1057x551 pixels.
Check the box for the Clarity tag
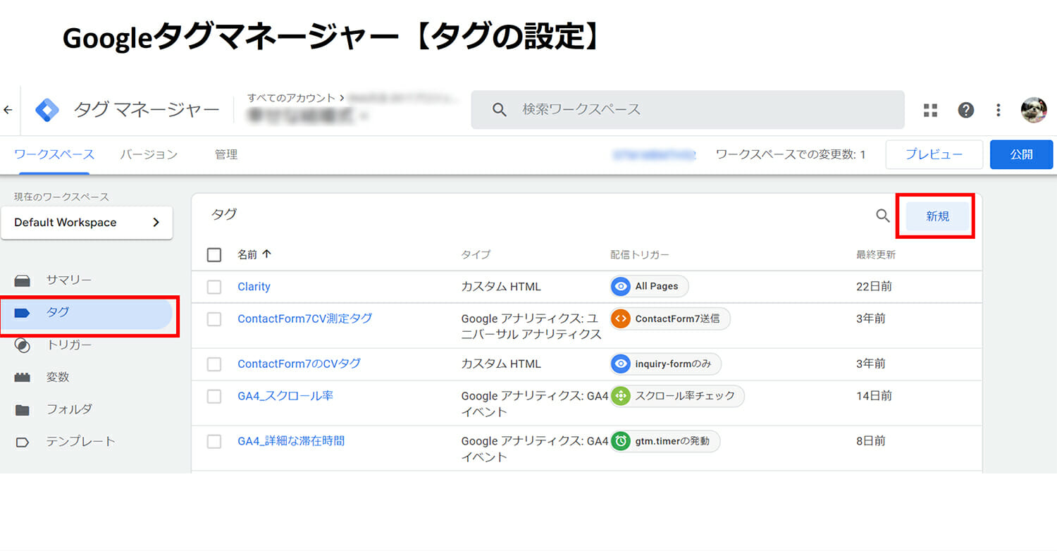click(214, 287)
